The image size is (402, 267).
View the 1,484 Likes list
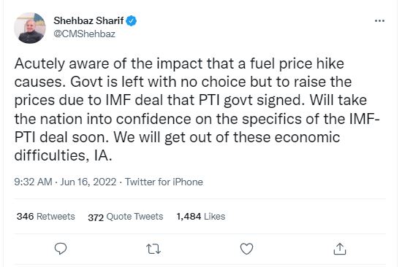(x=201, y=217)
